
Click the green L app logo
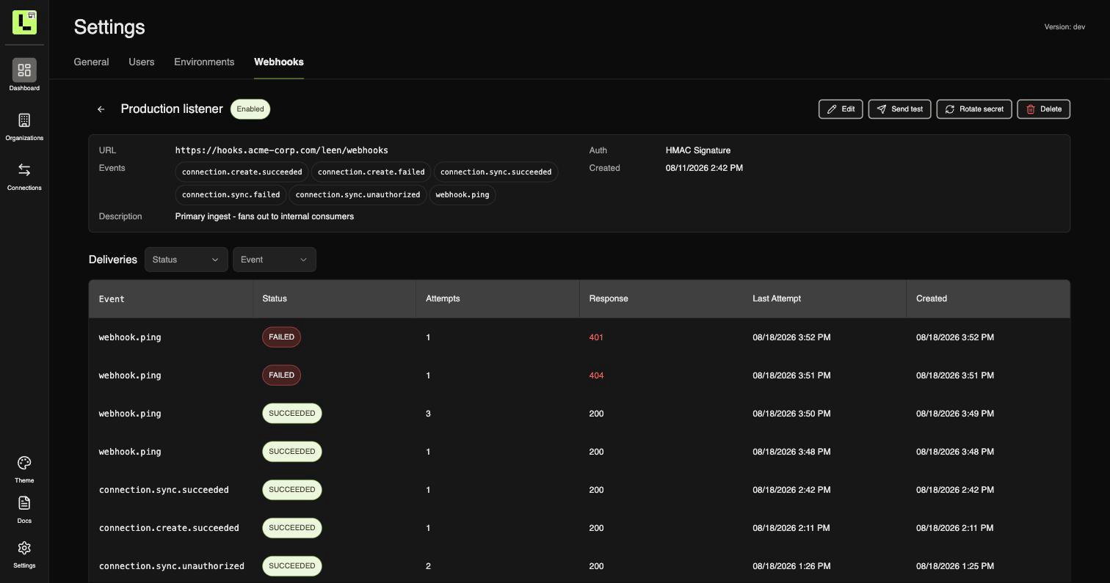pyautogui.click(x=24, y=22)
